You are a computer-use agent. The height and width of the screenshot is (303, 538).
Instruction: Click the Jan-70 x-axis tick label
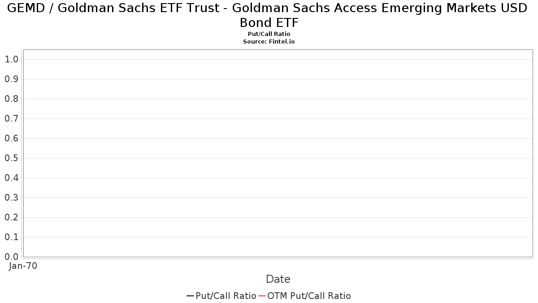[x=23, y=266]
